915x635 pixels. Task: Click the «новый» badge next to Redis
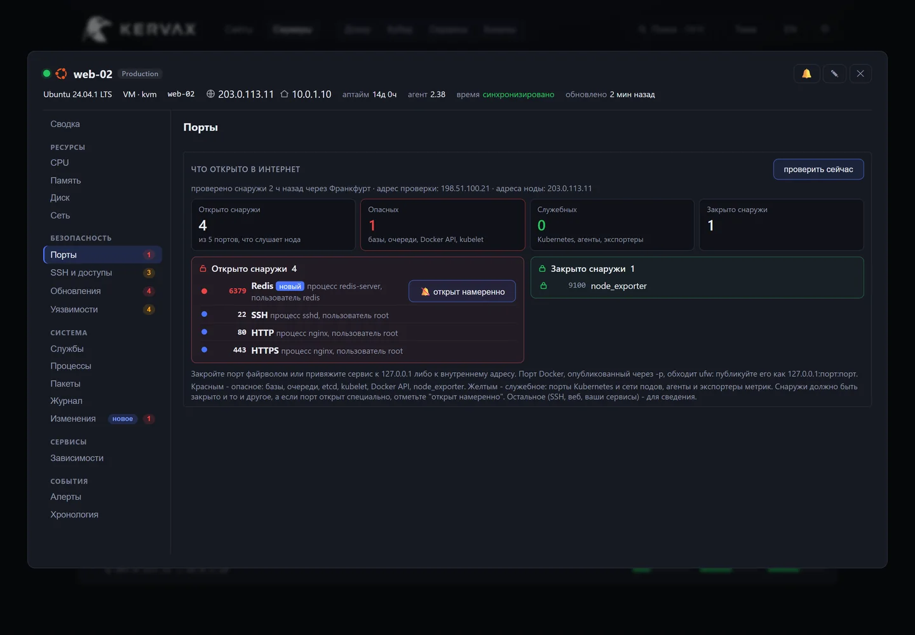pos(290,286)
